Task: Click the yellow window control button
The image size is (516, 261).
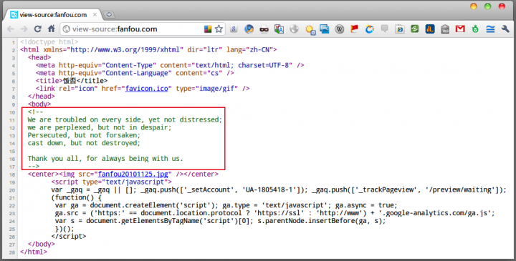Action: [x=474, y=6]
